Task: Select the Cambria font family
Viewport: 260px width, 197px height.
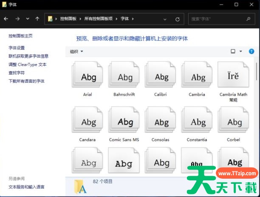Action: click(197, 79)
